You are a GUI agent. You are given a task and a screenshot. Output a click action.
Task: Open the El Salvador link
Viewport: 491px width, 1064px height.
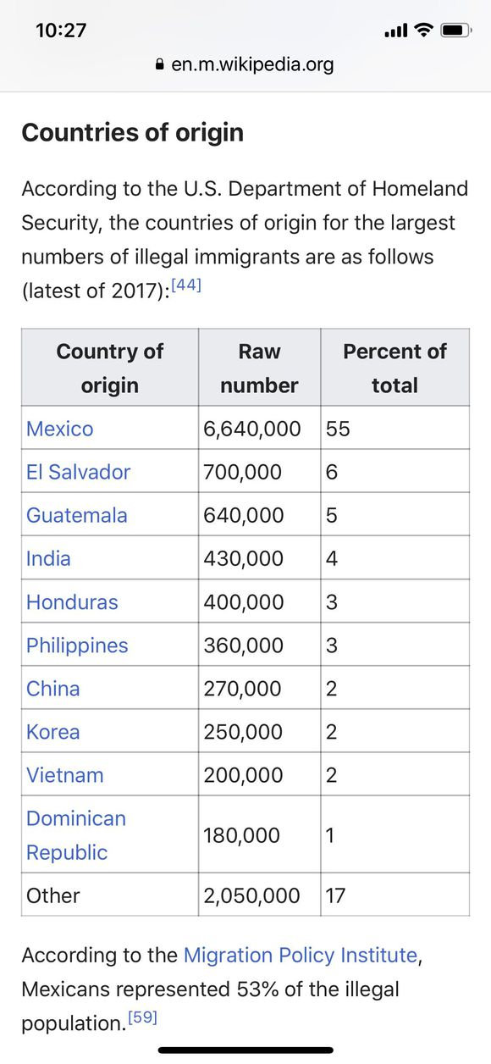(x=79, y=472)
